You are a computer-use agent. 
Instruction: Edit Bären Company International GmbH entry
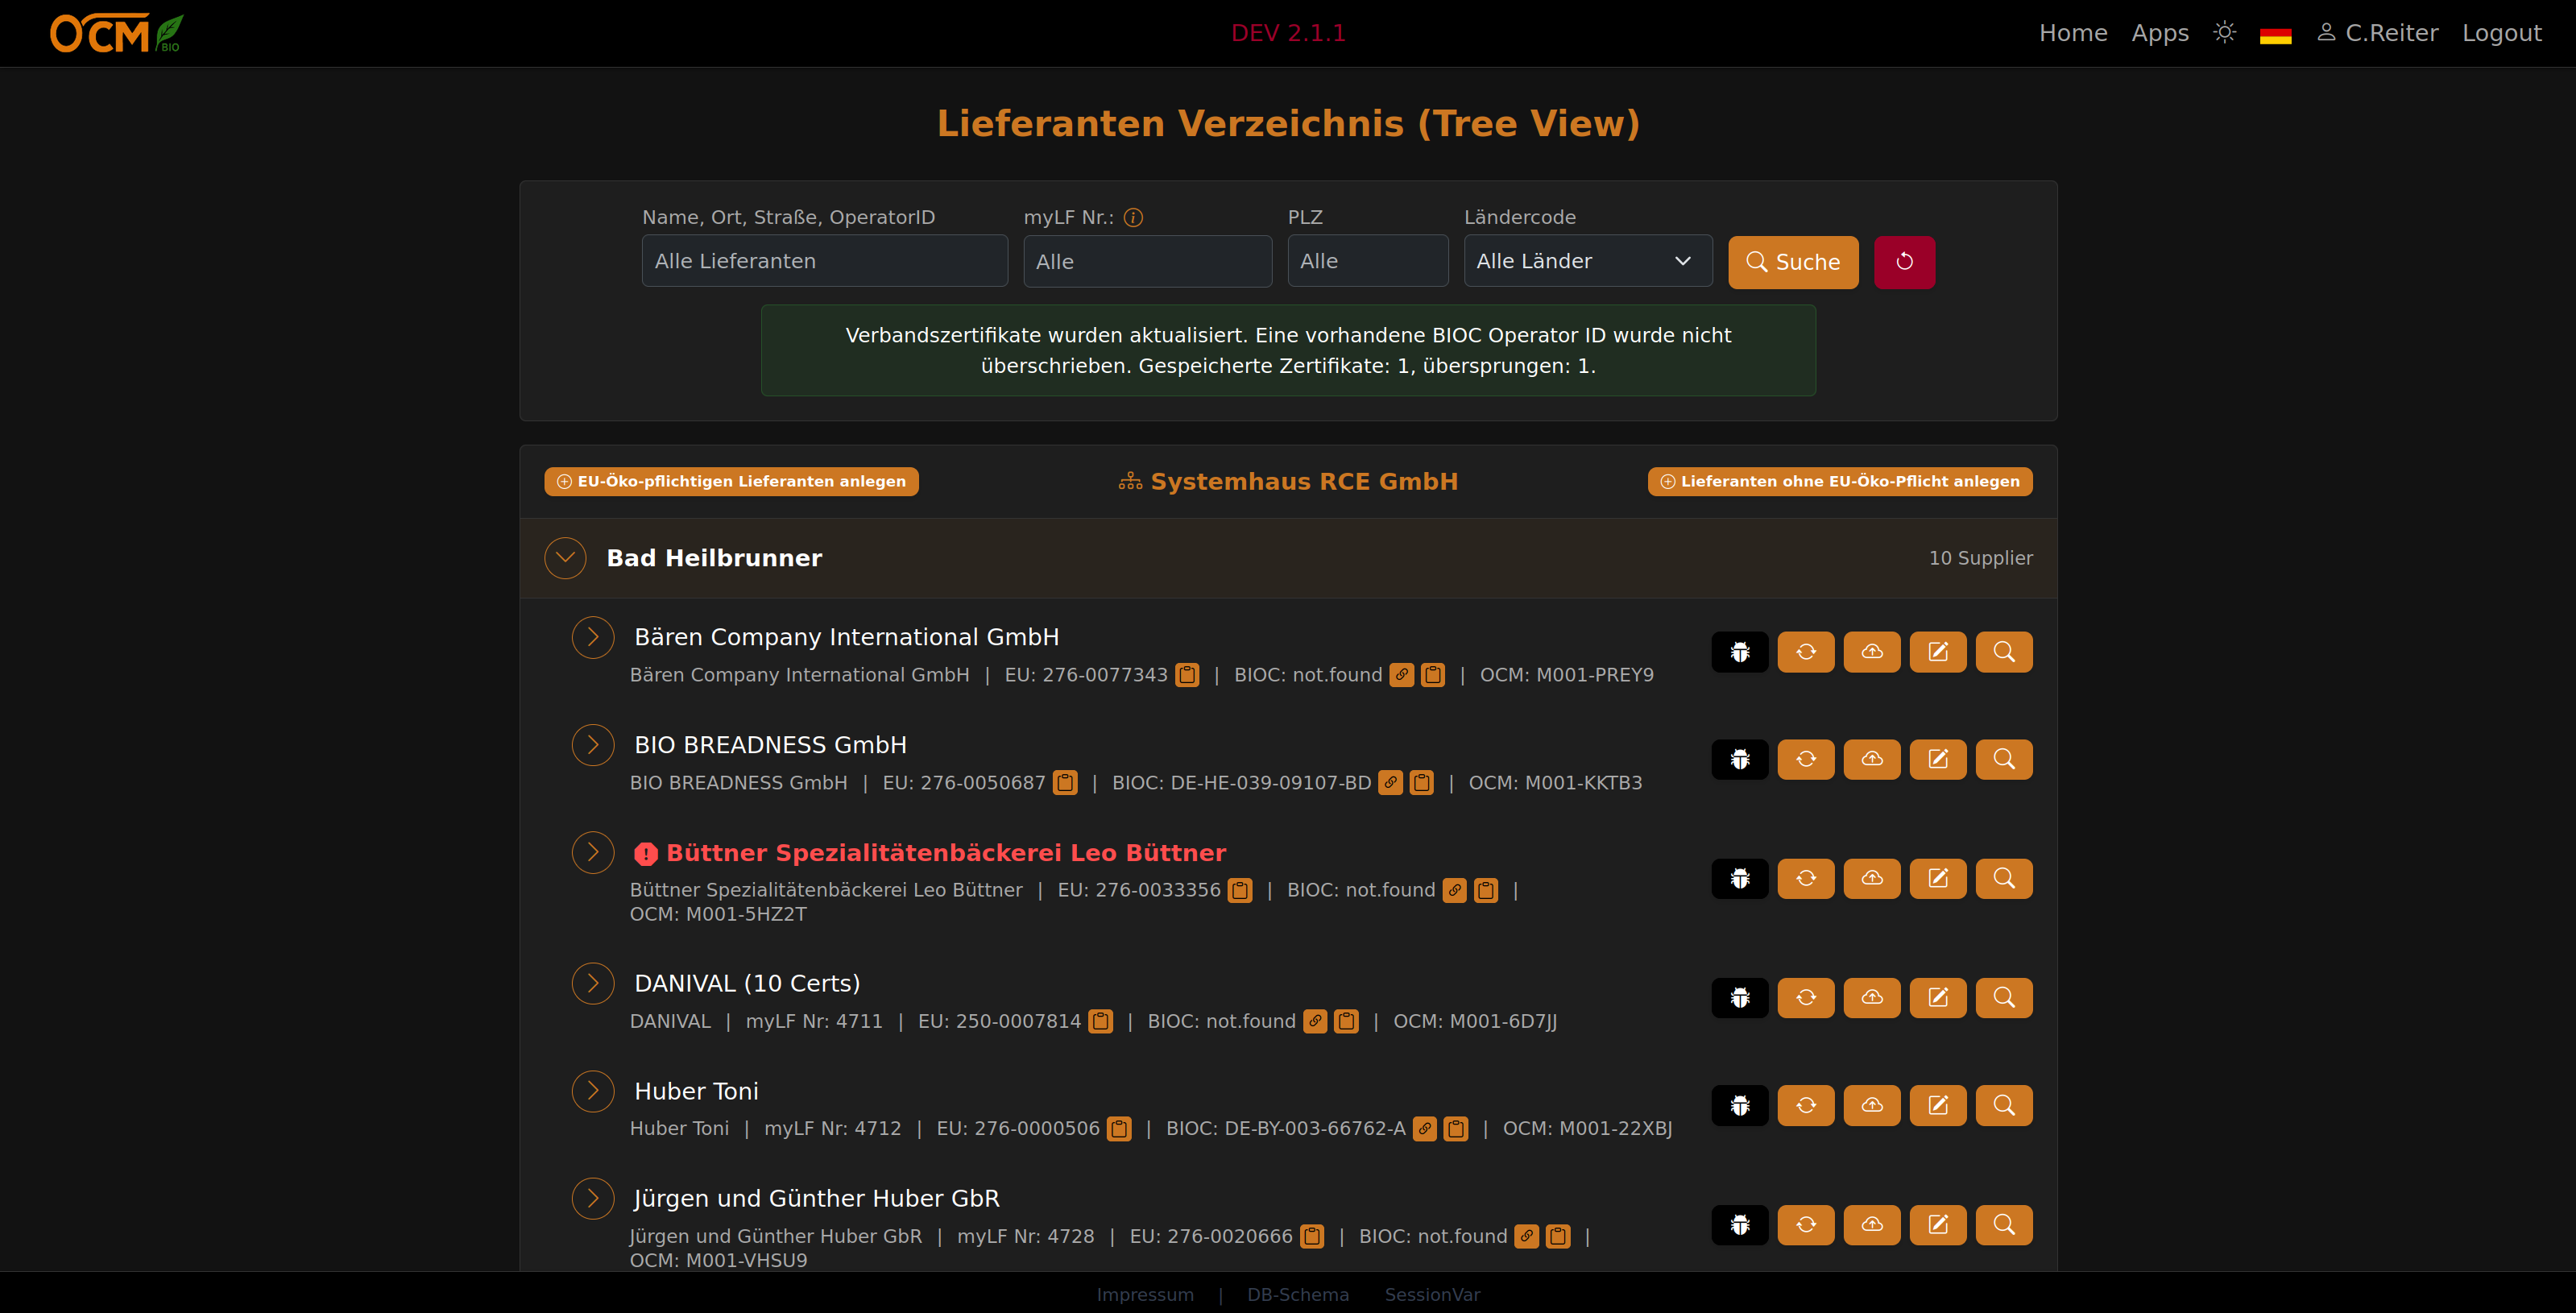pyautogui.click(x=1937, y=652)
